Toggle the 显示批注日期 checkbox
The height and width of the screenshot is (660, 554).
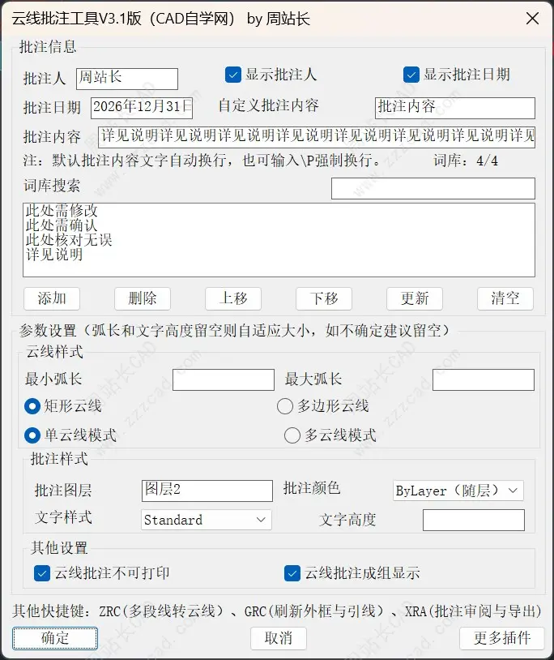pos(411,74)
